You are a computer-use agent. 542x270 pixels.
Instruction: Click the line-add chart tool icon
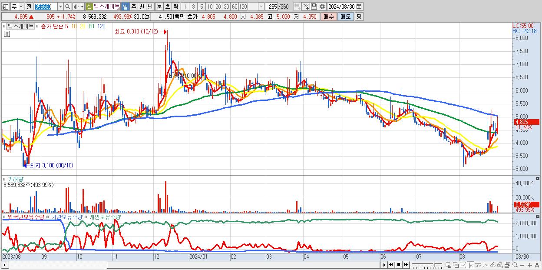(306, 7)
